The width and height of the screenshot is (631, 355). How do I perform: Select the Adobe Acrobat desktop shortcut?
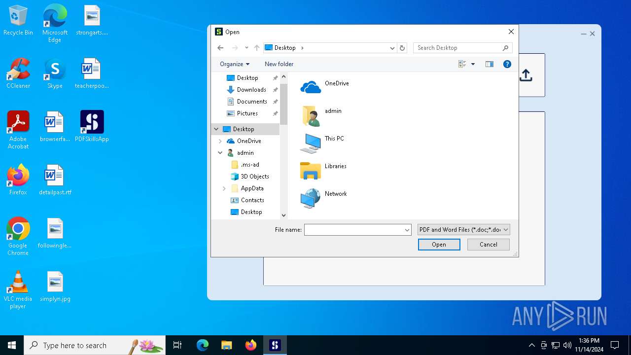point(18,130)
